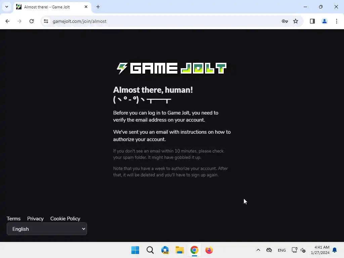Open a new browser tab
The image size is (344, 258).
[x=98, y=7]
